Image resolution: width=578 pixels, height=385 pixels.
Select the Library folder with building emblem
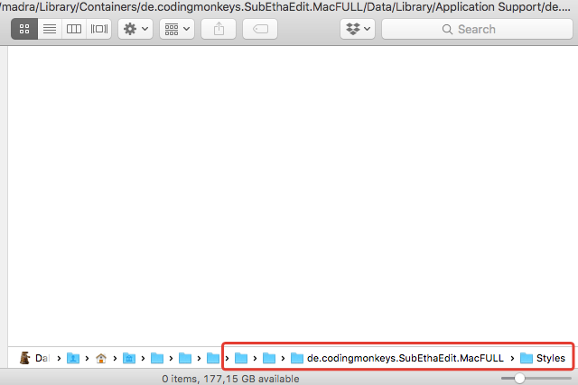point(129,358)
